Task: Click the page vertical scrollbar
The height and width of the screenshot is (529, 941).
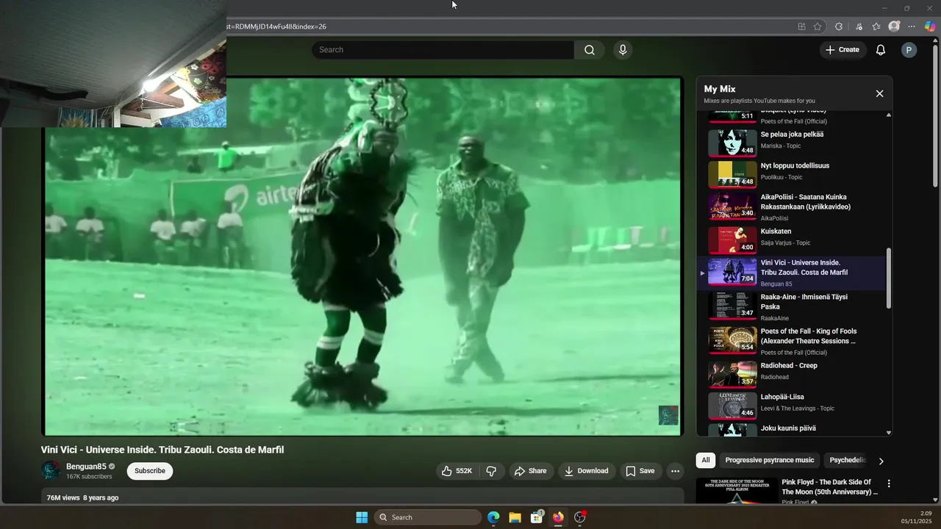Action: click(x=935, y=118)
